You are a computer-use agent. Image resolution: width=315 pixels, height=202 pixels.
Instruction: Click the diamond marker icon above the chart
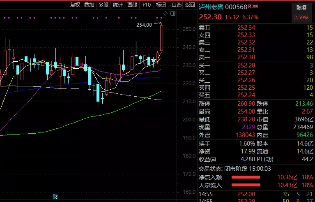165,14
